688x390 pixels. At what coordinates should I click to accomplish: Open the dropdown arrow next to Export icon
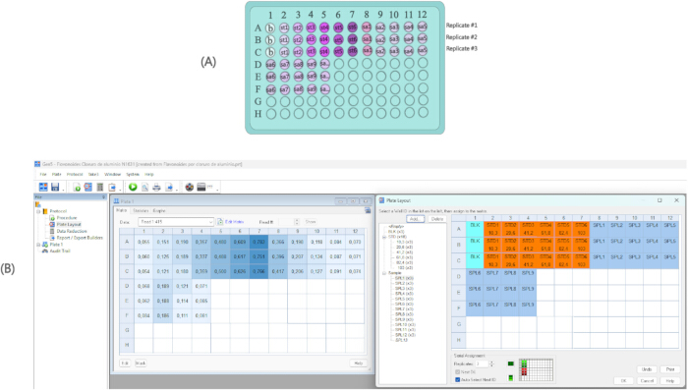click(177, 190)
